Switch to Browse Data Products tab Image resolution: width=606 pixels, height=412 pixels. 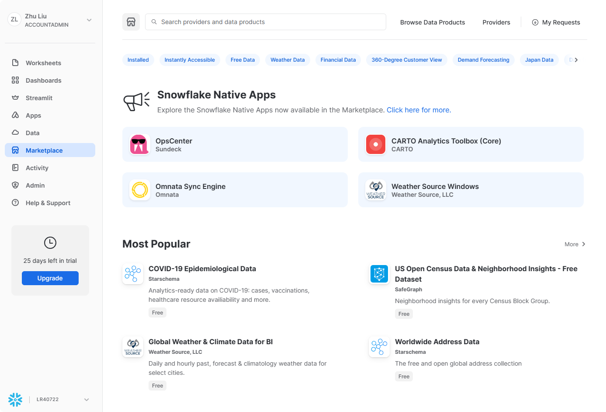click(x=432, y=22)
